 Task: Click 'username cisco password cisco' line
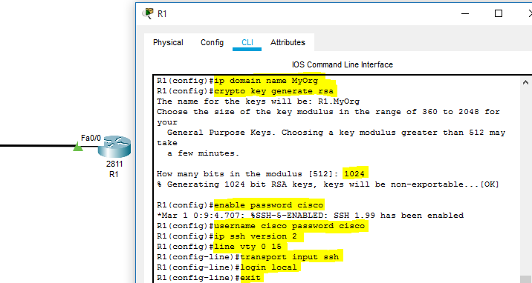click(x=290, y=226)
